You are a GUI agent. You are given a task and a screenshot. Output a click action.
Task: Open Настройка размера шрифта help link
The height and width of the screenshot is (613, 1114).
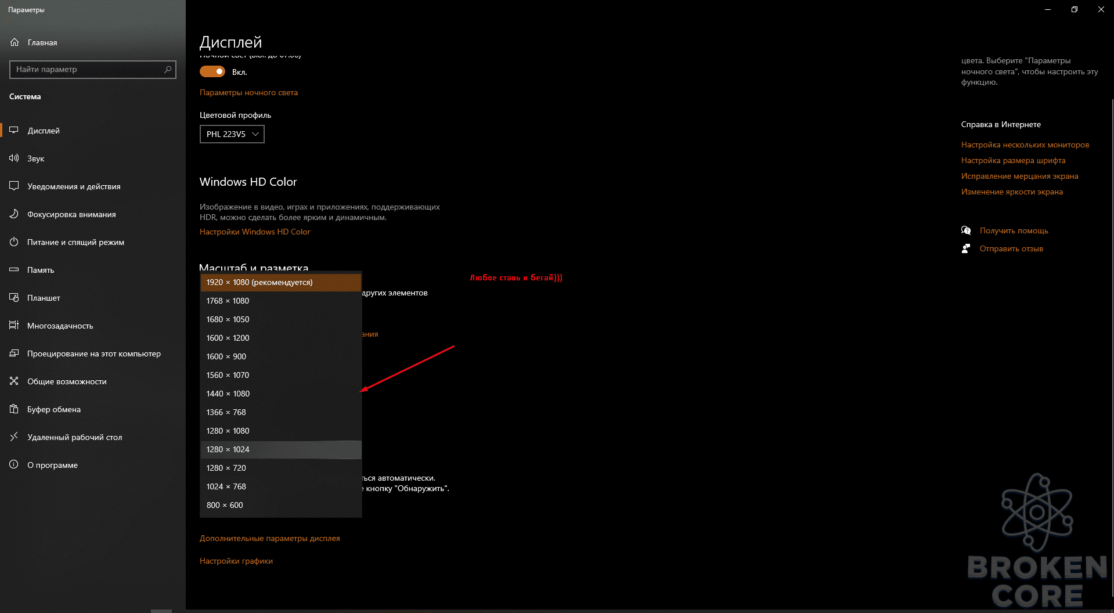(x=1014, y=160)
